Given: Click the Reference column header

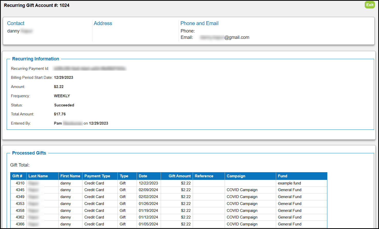Looking at the screenshot, I should (x=209, y=176).
